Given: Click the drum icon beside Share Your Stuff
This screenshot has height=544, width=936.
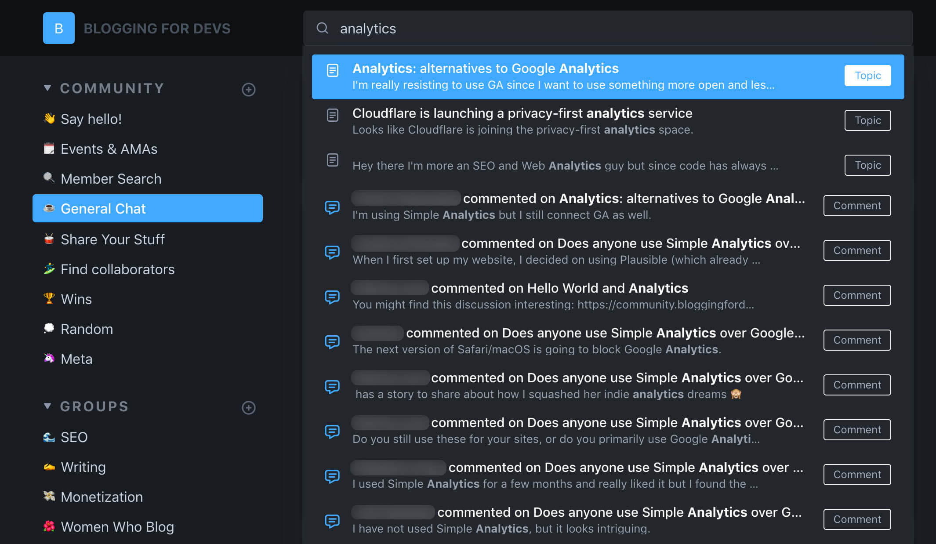Looking at the screenshot, I should pos(49,239).
